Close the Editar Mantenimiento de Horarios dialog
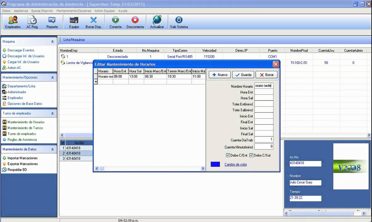The height and width of the screenshot is (222, 372). (276, 64)
